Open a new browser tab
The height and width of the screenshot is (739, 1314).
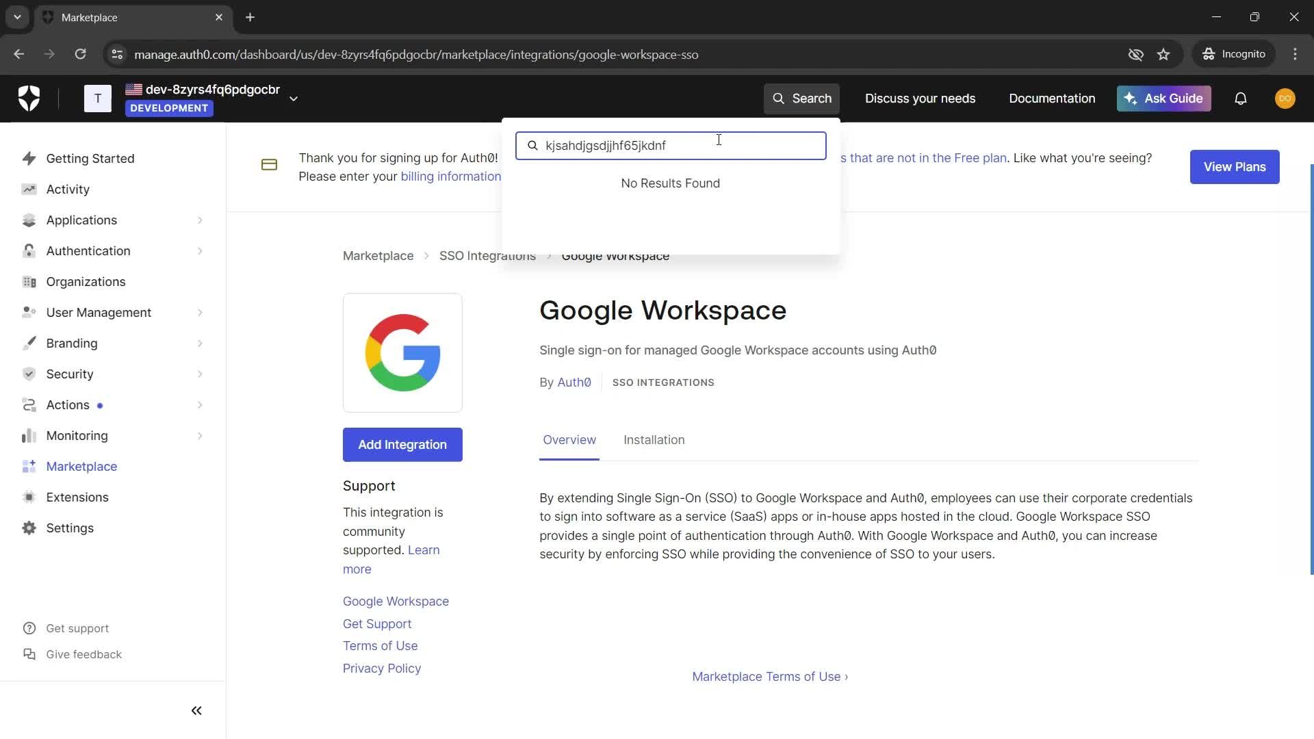click(x=250, y=17)
